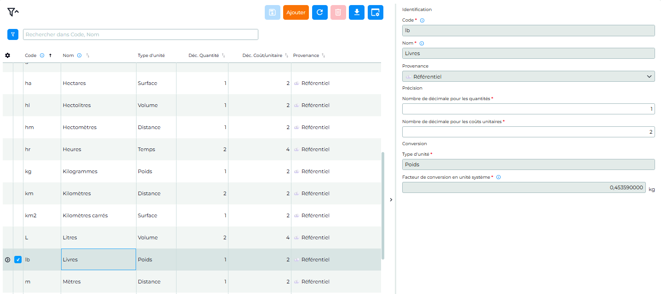Sort the Provenance column
661x294 pixels.
pyautogui.click(x=323, y=56)
